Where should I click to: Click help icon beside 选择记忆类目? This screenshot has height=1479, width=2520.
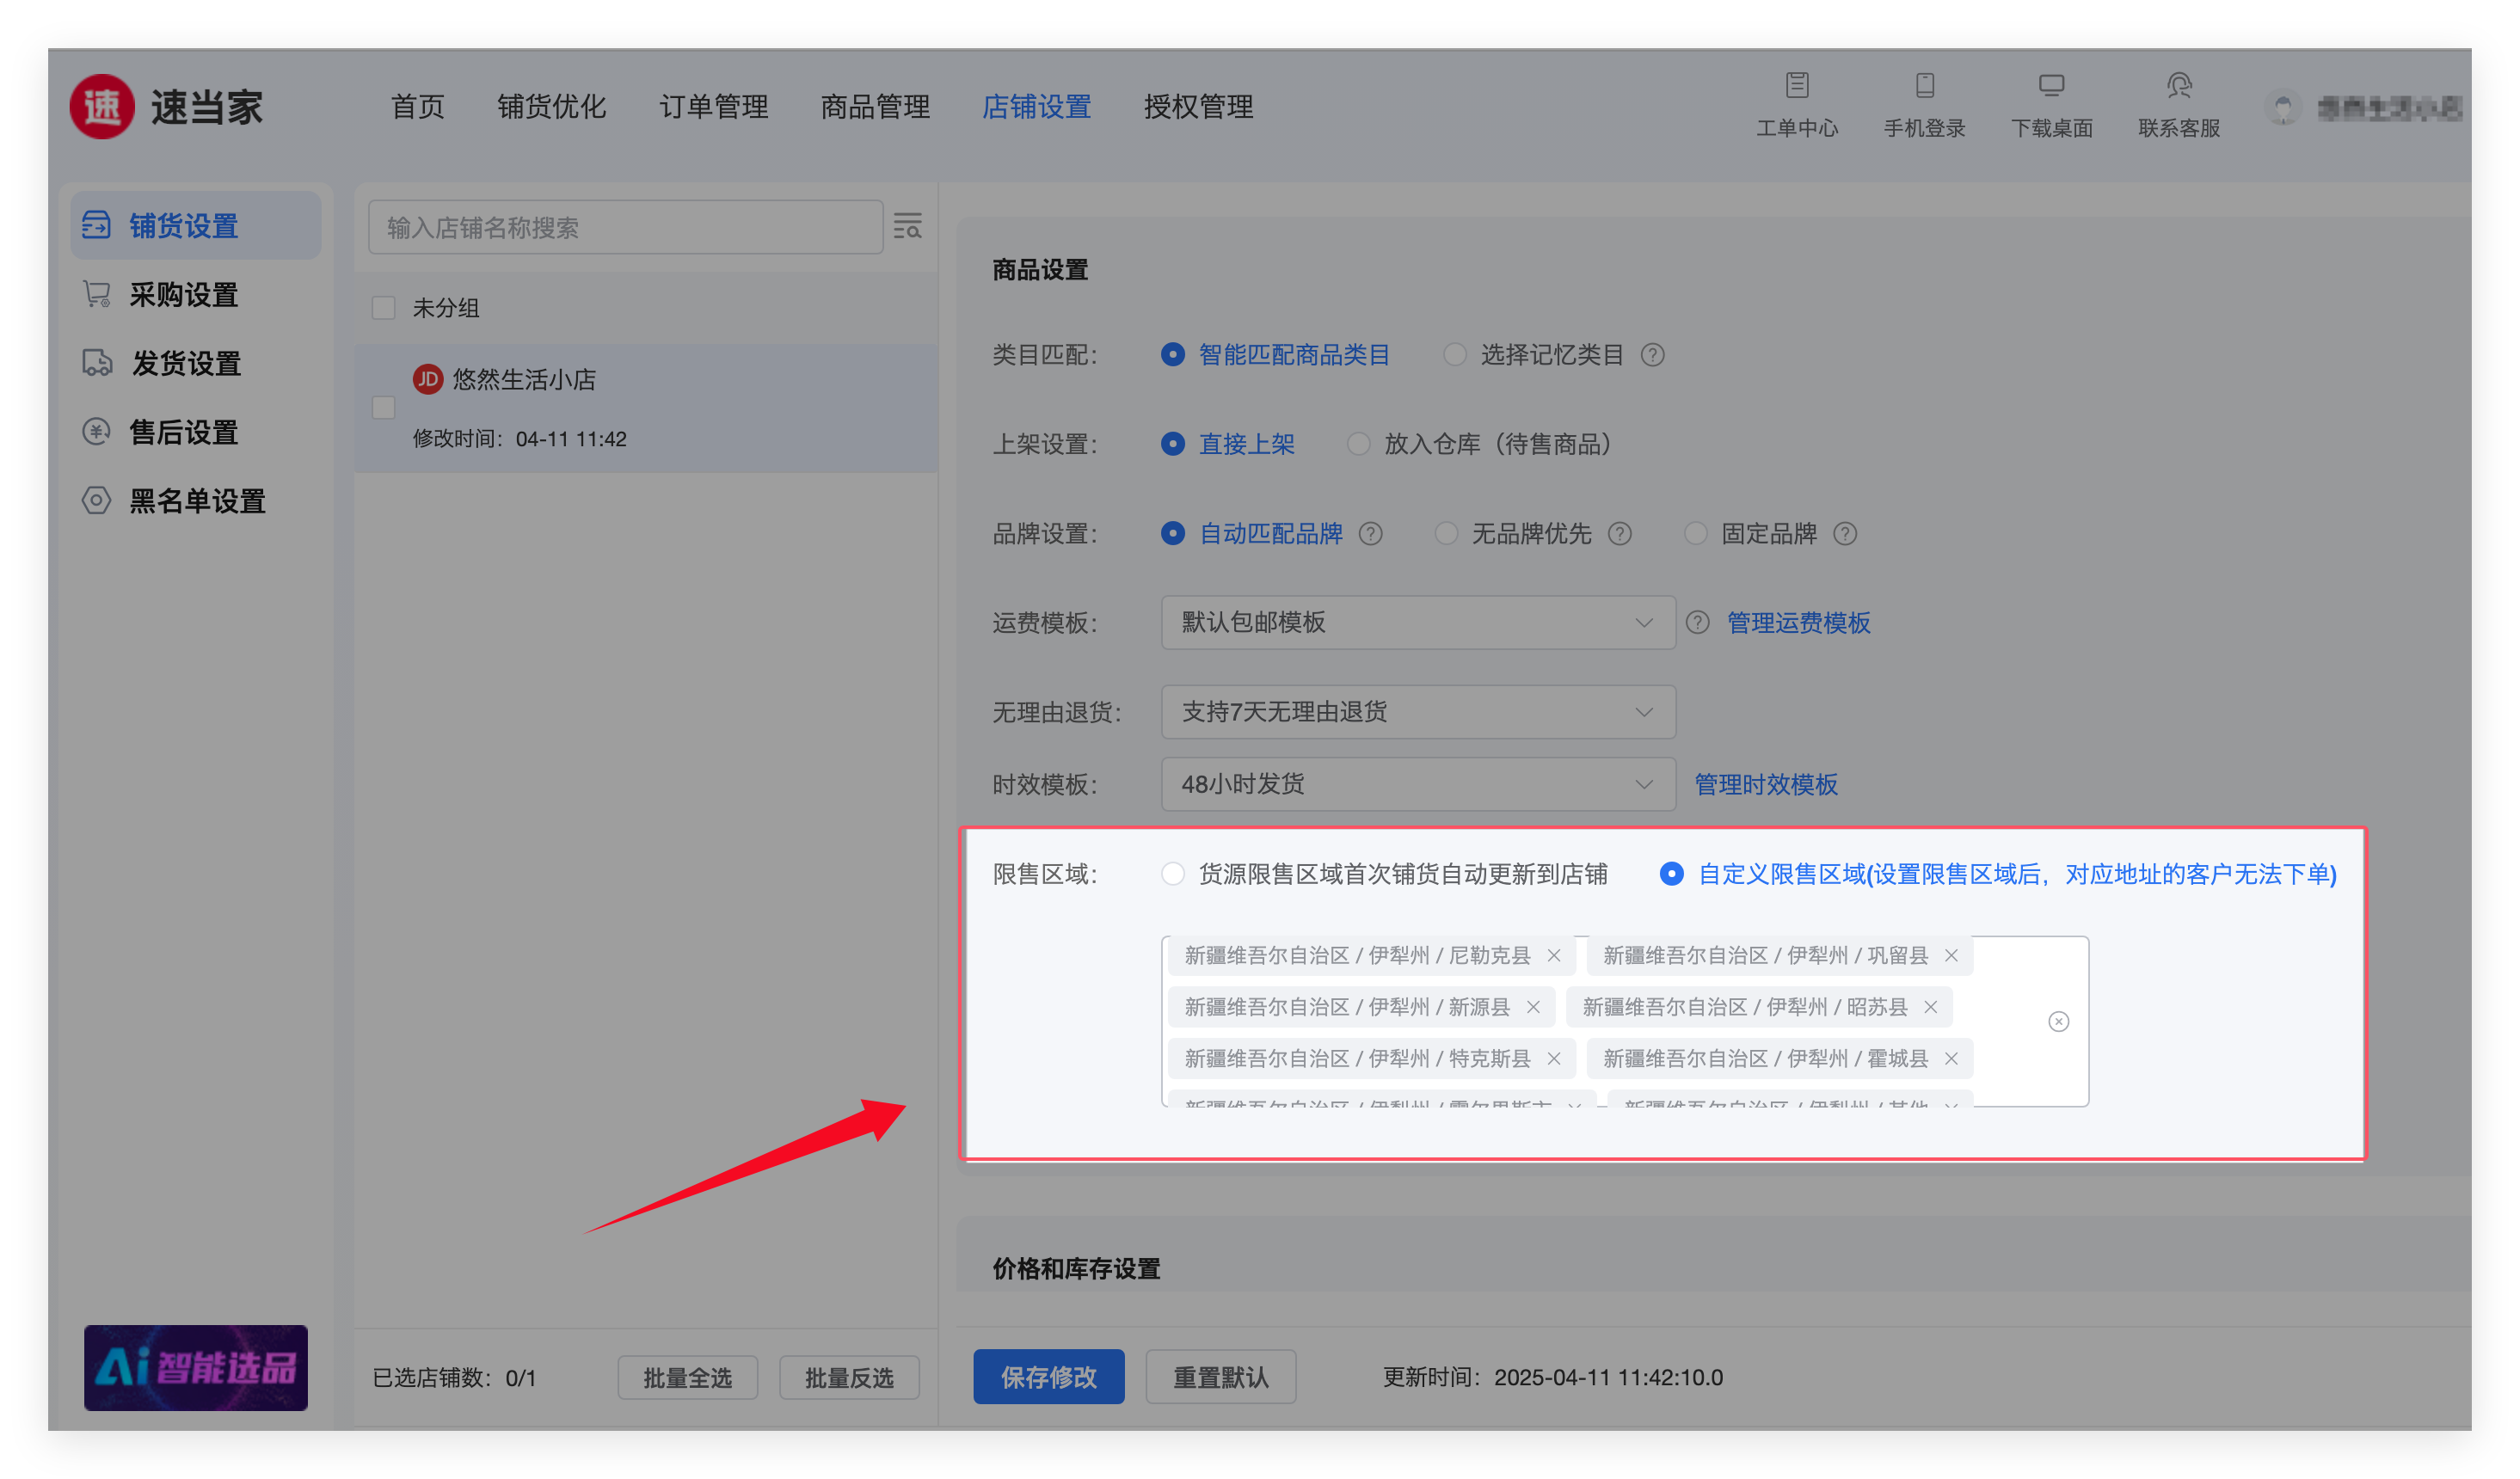pyautogui.click(x=1653, y=355)
